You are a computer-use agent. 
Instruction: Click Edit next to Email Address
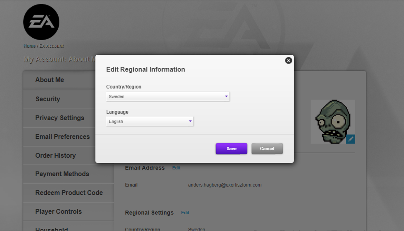coord(176,168)
